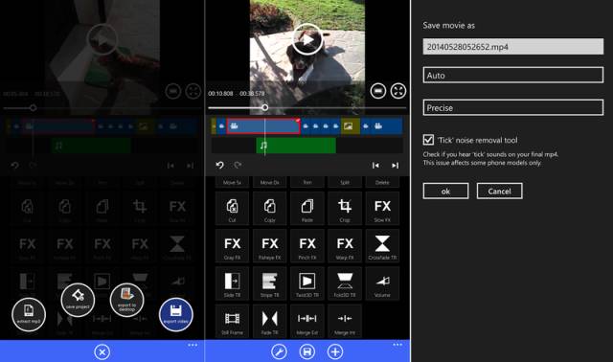Undo the last edit
This screenshot has height=362, width=613.
219,165
